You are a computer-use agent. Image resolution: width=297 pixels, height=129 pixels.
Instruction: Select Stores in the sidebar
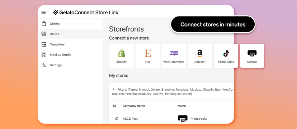71,34
